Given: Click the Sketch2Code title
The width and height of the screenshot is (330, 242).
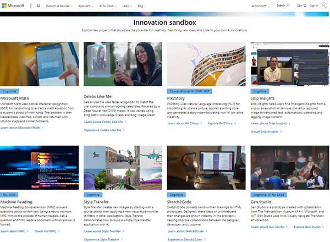Looking at the screenshot, I should [x=179, y=202].
